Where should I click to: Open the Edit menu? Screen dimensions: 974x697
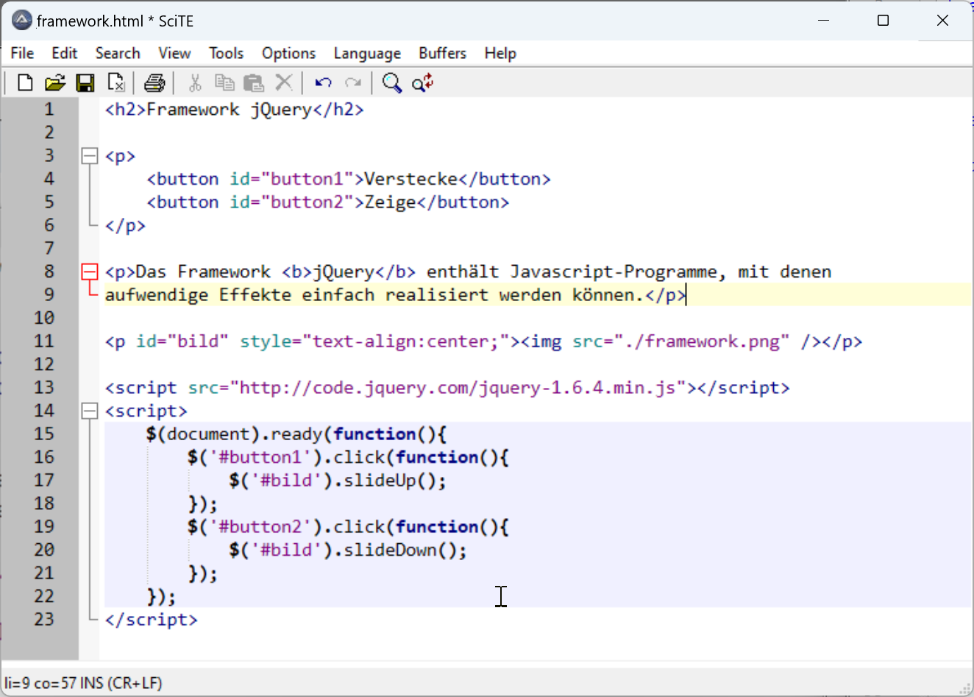tap(65, 53)
